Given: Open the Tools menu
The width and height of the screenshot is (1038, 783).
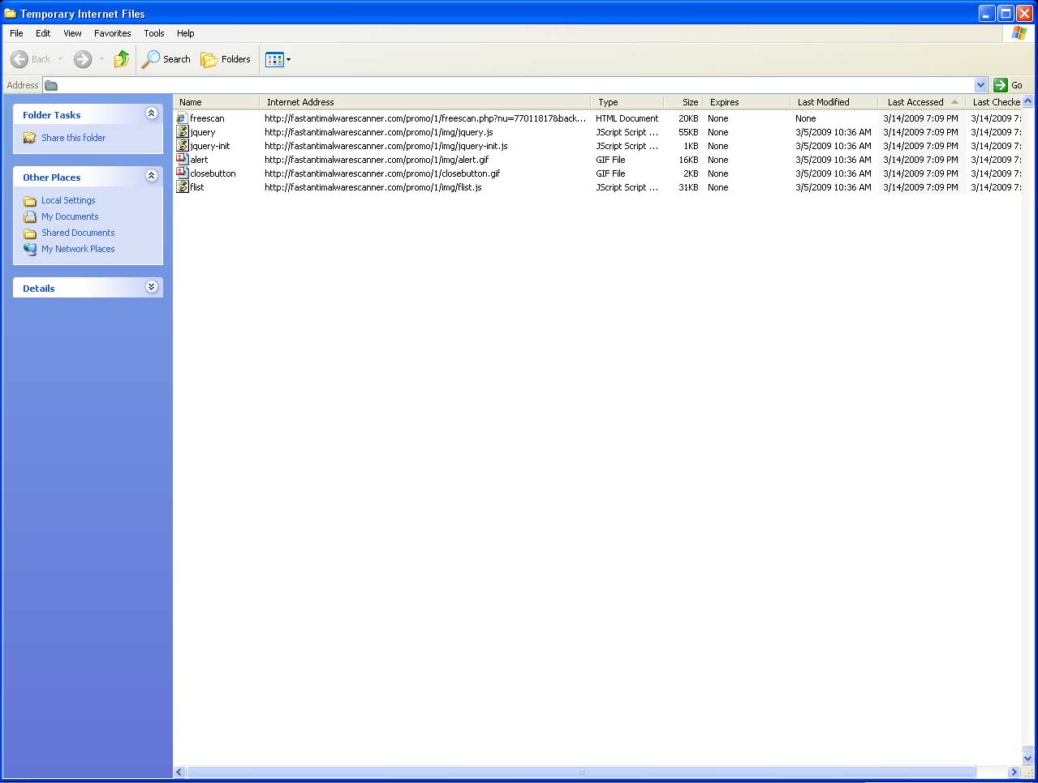Looking at the screenshot, I should coord(154,33).
